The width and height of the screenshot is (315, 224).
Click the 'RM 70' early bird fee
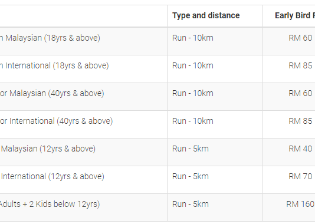pos(300,176)
